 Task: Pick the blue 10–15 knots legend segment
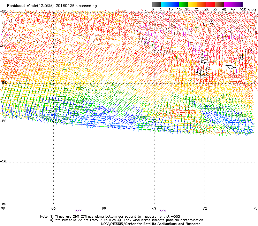174,4
